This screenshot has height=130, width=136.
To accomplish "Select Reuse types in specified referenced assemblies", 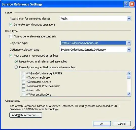I will point(16,67).
